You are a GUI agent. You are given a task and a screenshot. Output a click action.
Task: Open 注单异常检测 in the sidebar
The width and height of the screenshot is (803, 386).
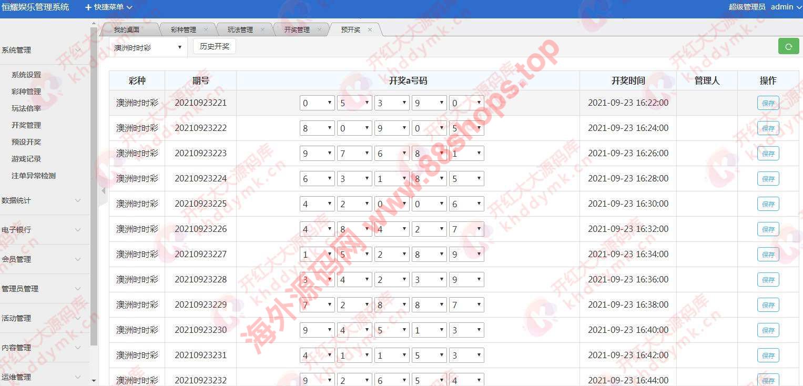[34, 176]
